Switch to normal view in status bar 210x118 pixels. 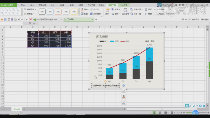pyautogui.click(x=154, y=113)
